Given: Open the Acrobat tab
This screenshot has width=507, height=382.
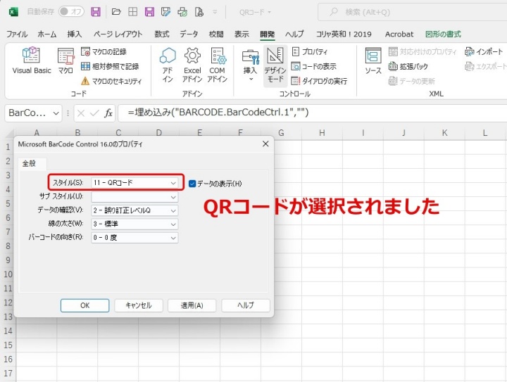Looking at the screenshot, I should [399, 34].
